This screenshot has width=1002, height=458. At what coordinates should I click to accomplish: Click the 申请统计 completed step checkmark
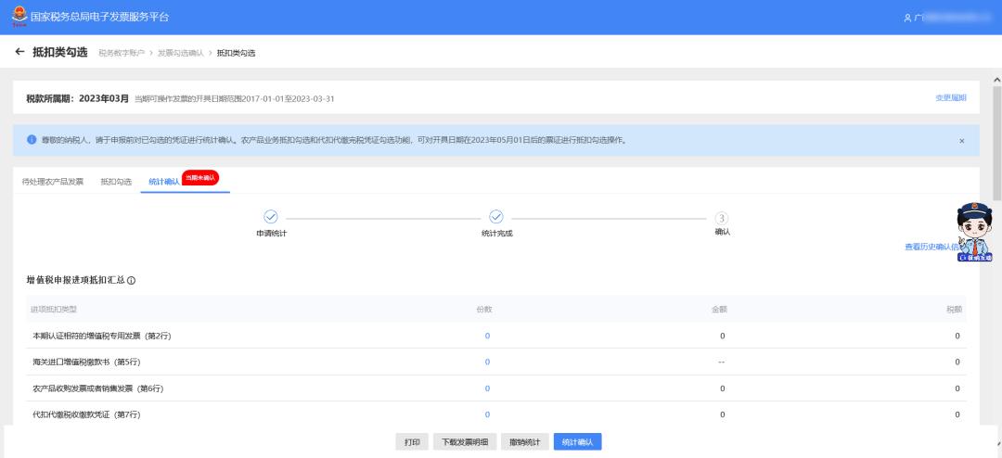[271, 216]
